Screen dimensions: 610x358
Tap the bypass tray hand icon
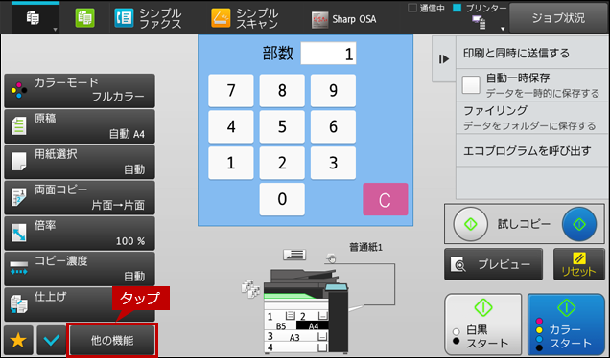(331, 257)
